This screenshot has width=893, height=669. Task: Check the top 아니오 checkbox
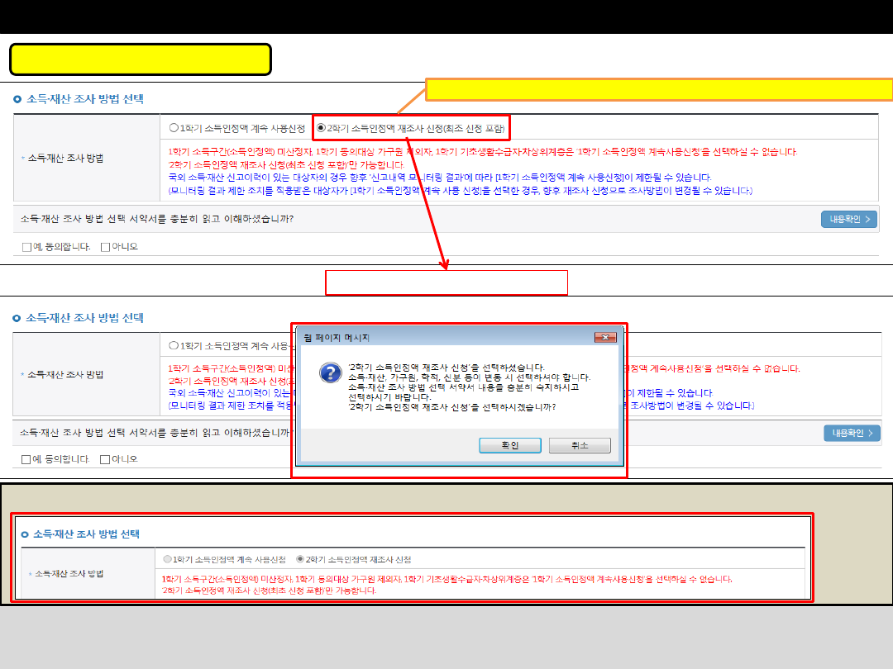tap(105, 247)
